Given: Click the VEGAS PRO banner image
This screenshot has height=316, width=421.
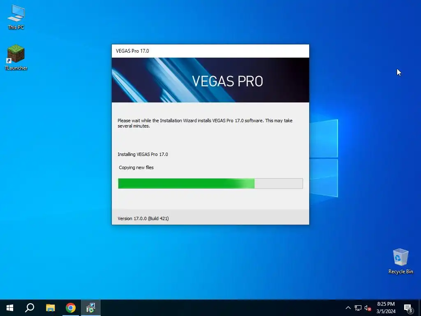Looking at the screenshot, I should click(x=210, y=80).
